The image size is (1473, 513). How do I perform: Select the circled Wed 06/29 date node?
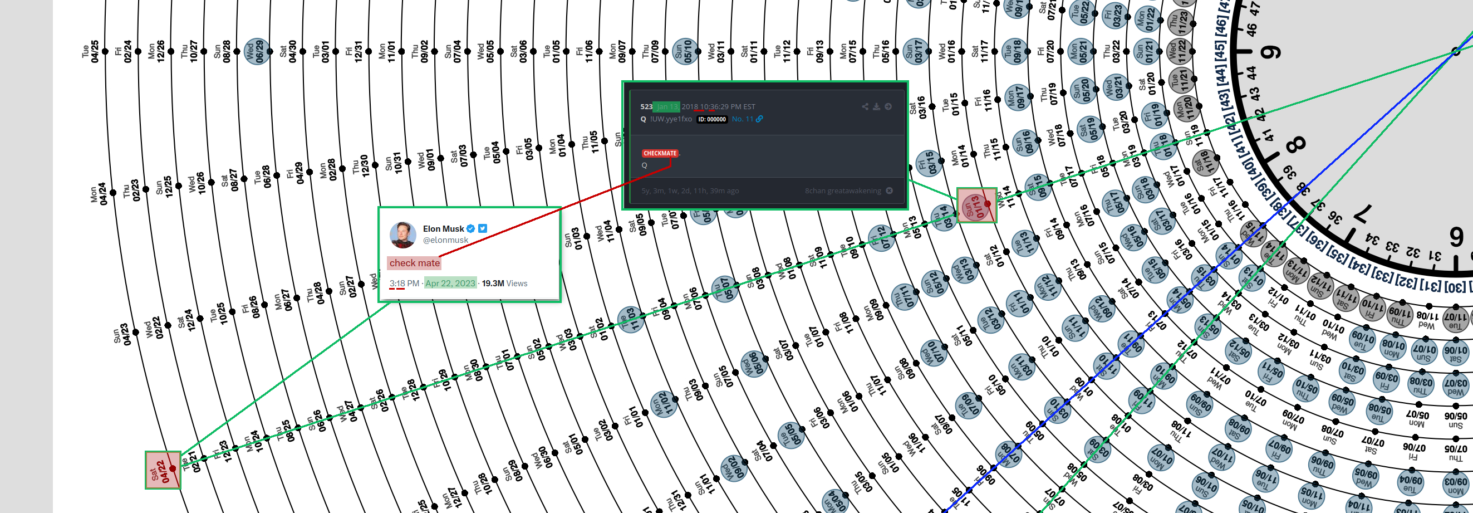click(x=257, y=51)
